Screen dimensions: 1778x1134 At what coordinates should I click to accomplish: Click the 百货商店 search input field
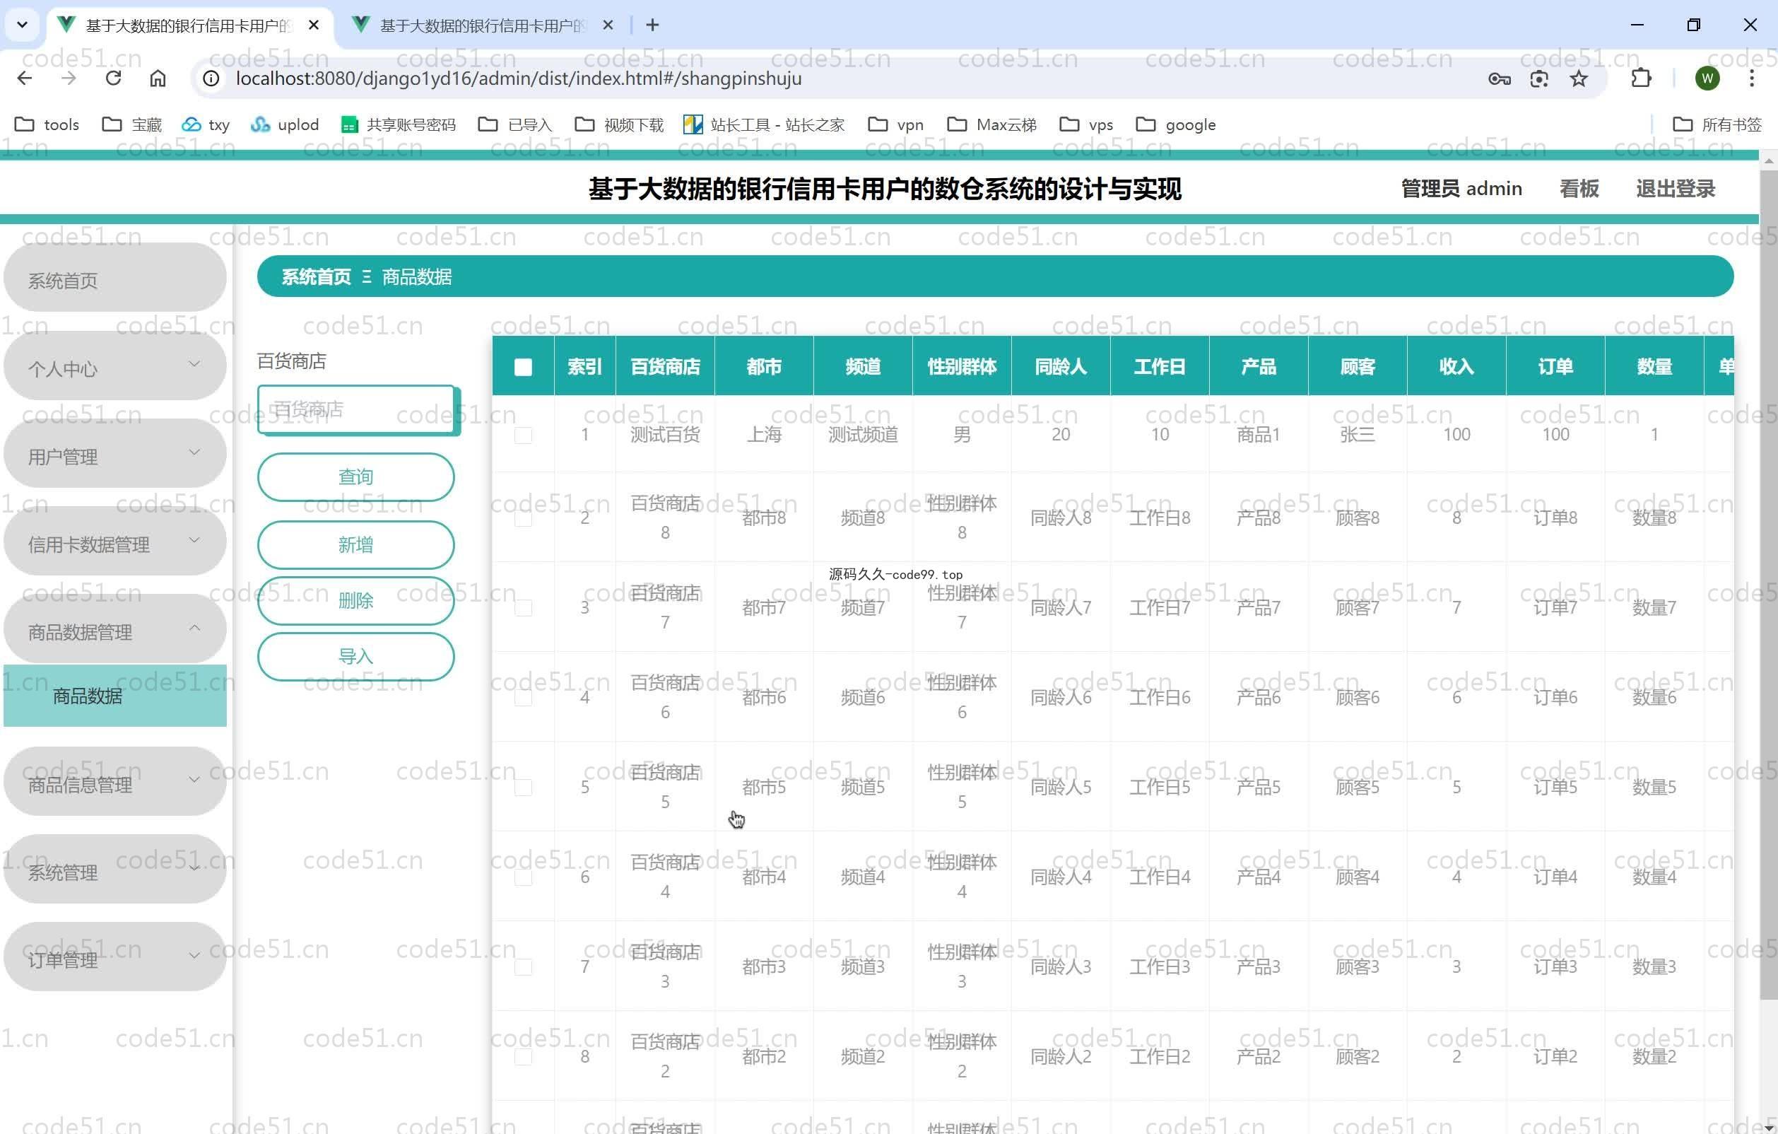click(356, 409)
